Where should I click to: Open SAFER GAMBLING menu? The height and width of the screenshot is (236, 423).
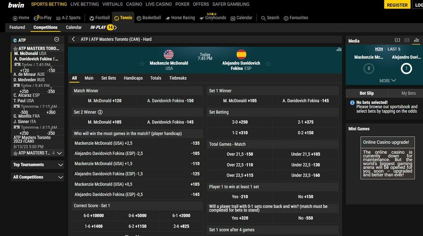[x=231, y=4]
